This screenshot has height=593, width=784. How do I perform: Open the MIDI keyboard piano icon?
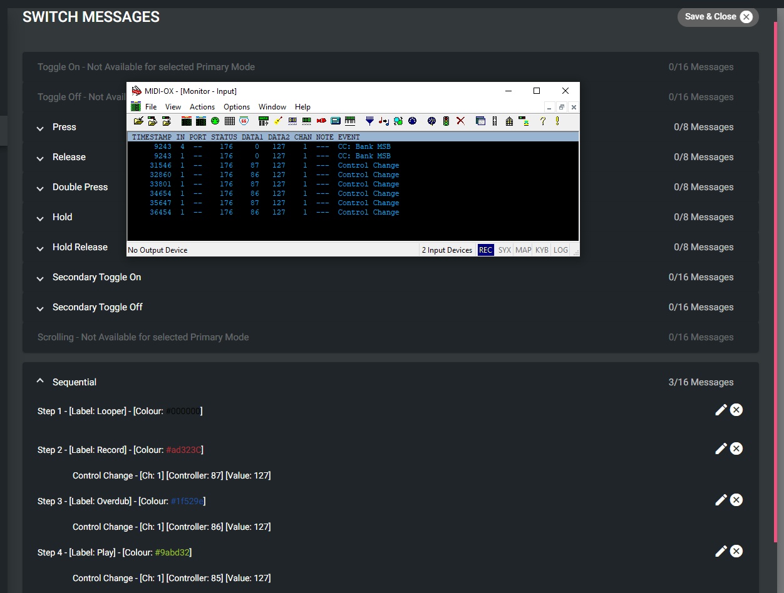(x=349, y=121)
